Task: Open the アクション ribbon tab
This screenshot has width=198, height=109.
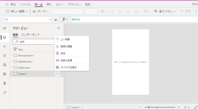Action: [x=74, y=4]
